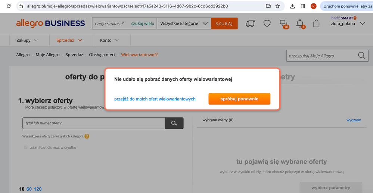
Task: Open the Konto menu
Action: click(x=109, y=40)
